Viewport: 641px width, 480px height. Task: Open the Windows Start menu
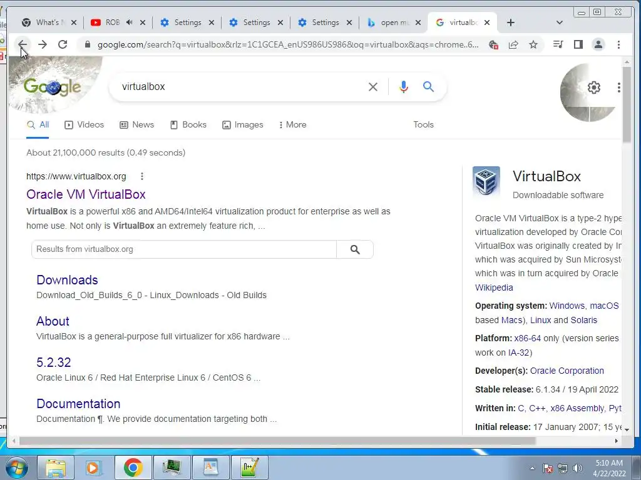click(x=16, y=467)
